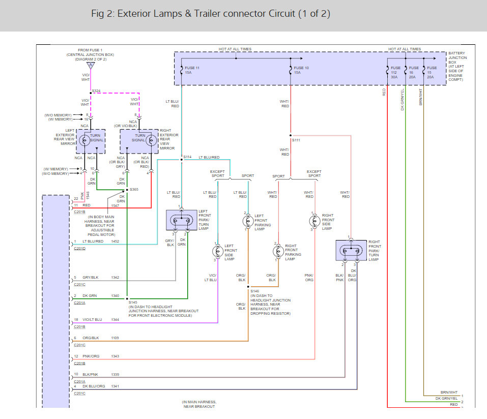Image resolution: width=487 pixels, height=419 pixels.
Task: Open the C201A link under BLK/PNK 1339
Action: 79,381
